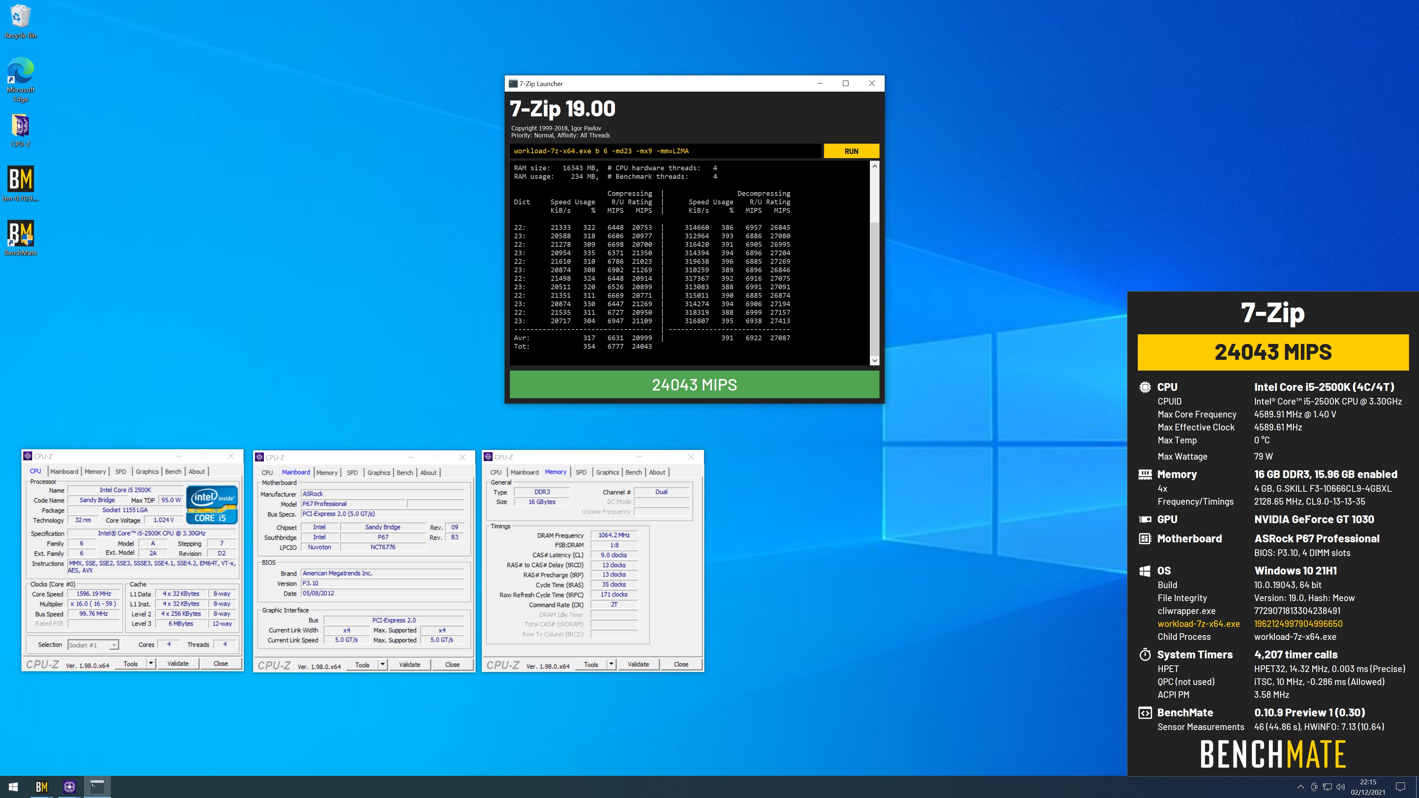Open About tab in Memory window

(657, 472)
